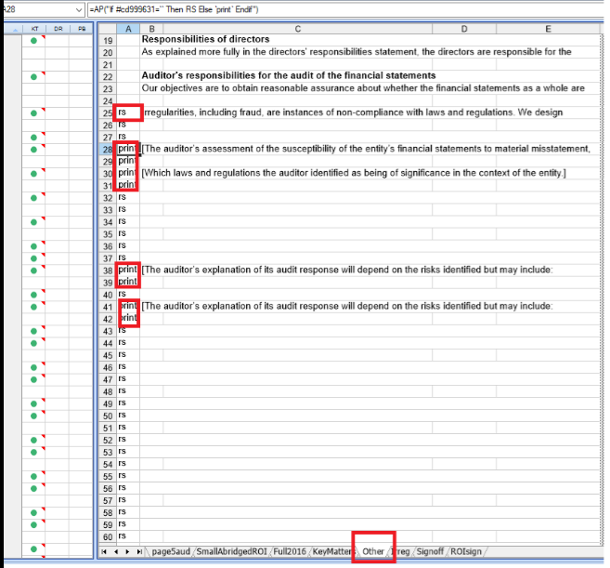Click auditor's explanation text in row 41

(x=347, y=306)
